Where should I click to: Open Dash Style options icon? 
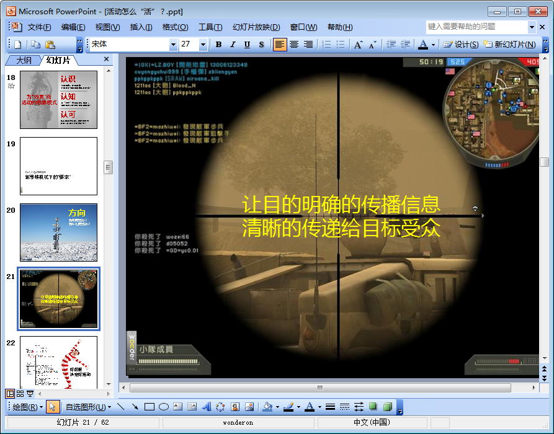344,407
